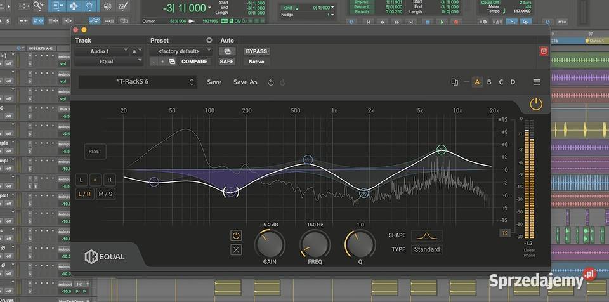Click the undo arrow in EQual preset bar
The width and height of the screenshot is (609, 302).
pos(271,82)
